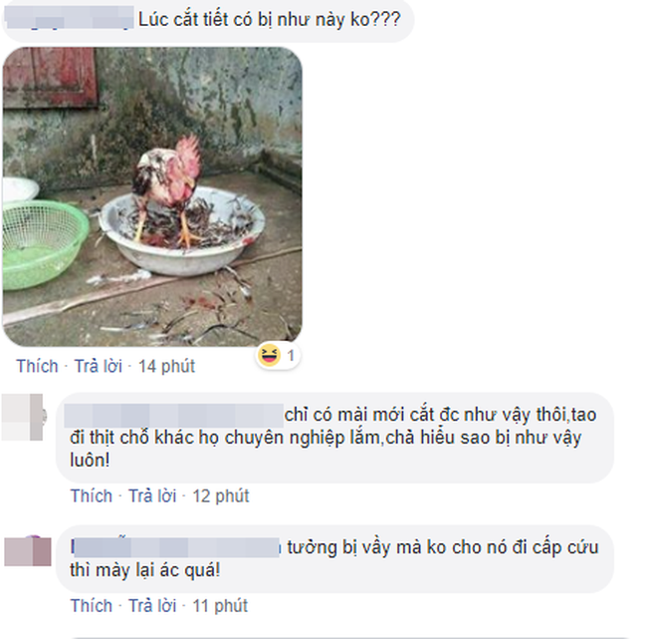The width and height of the screenshot is (647, 639).
Task: Open the blurred author name of the top comment
Action: click(69, 18)
